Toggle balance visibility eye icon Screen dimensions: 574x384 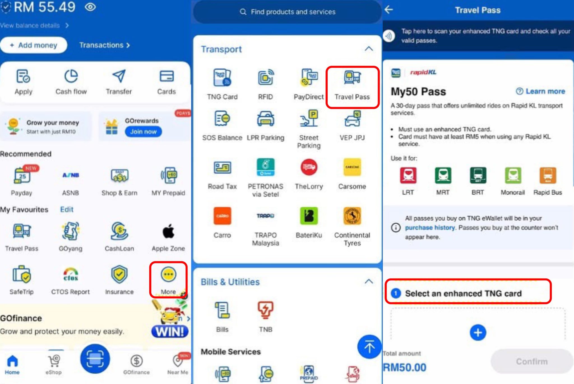(x=90, y=7)
